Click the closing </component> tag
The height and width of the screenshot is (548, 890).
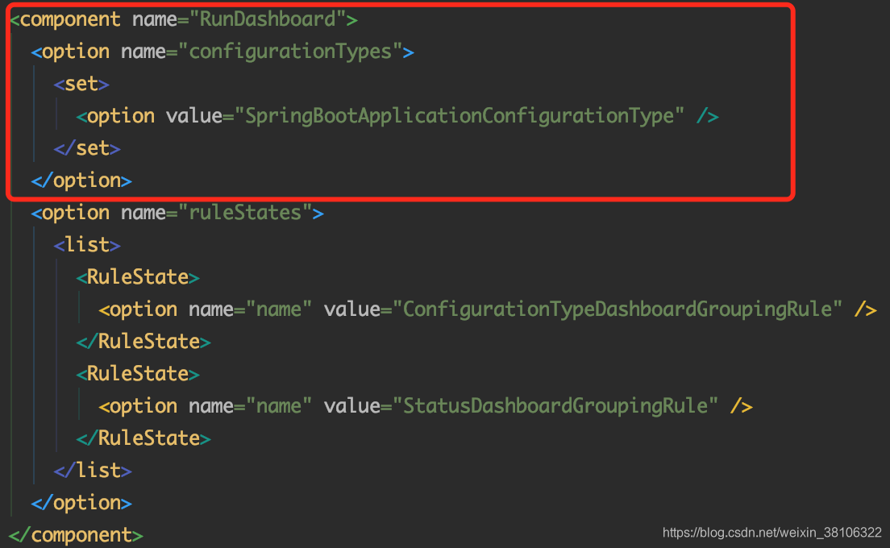pyautogui.click(x=76, y=535)
